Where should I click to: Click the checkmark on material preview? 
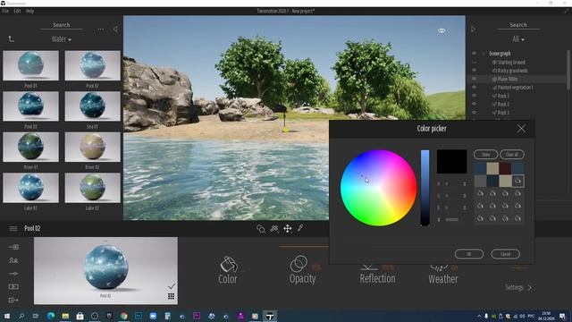click(172, 286)
